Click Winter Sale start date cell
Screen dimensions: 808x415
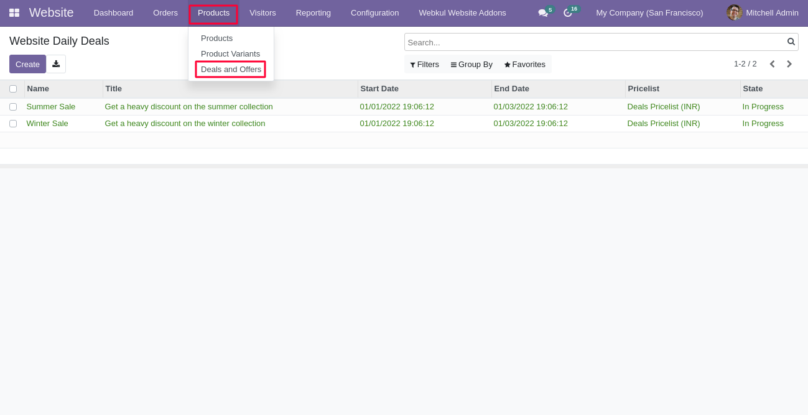(397, 124)
